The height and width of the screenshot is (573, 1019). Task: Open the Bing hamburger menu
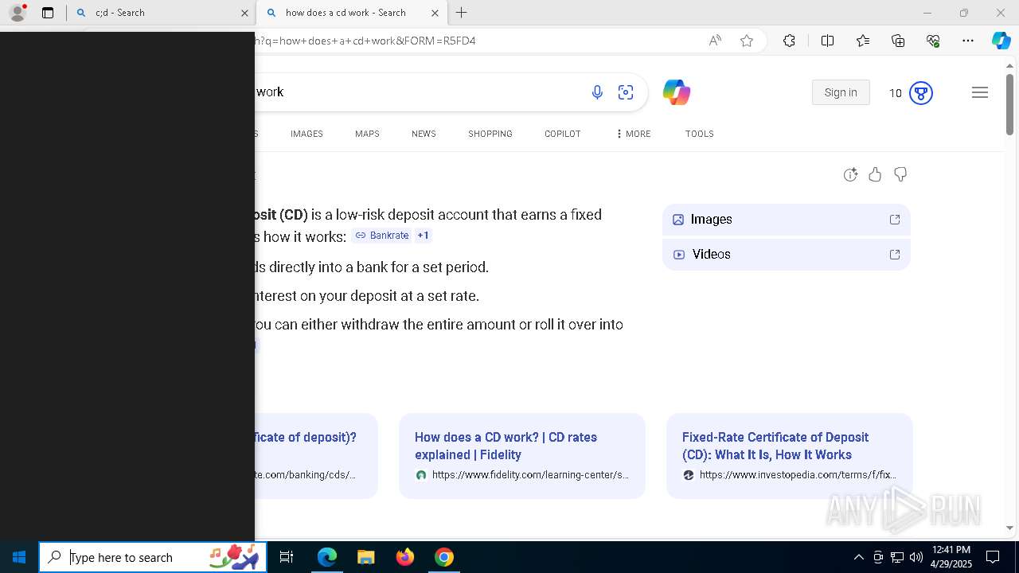980,92
